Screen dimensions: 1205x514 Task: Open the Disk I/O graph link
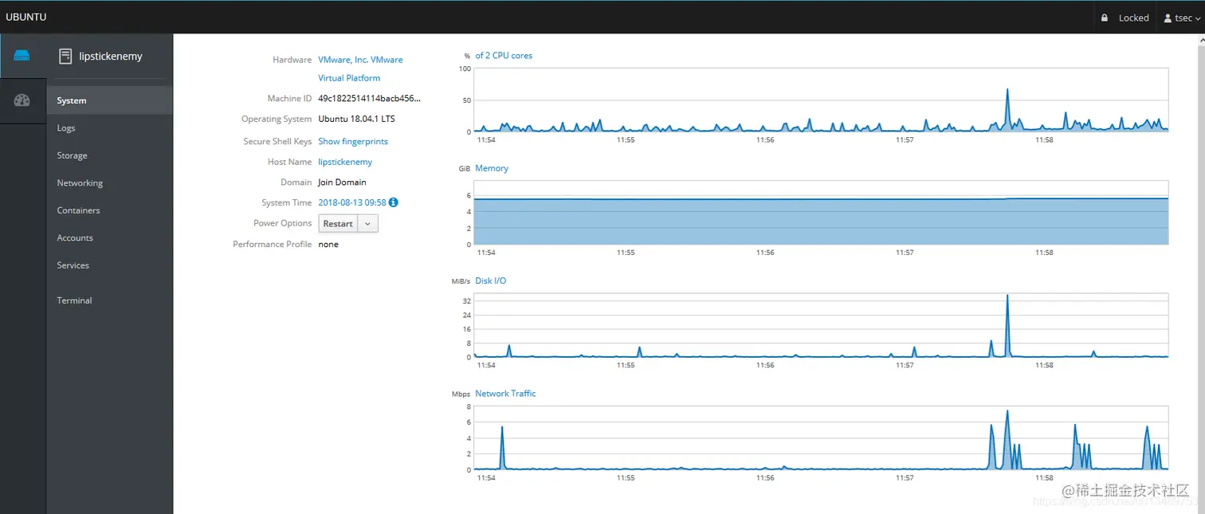[x=490, y=281]
